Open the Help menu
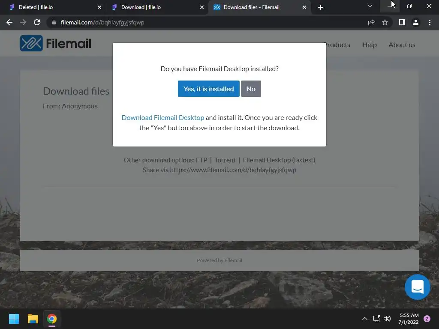 pos(369,45)
